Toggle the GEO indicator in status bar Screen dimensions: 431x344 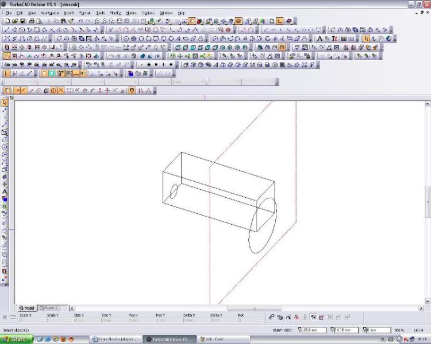pos(288,331)
